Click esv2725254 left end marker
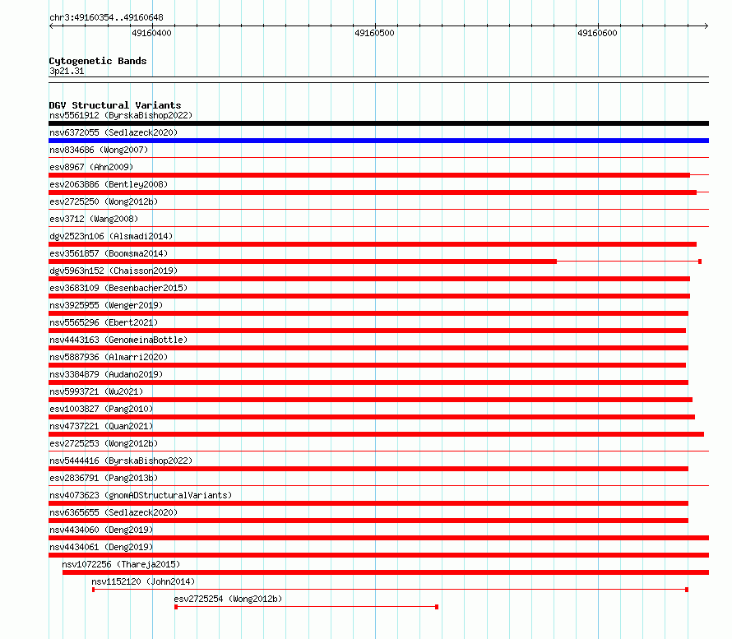 [176, 607]
